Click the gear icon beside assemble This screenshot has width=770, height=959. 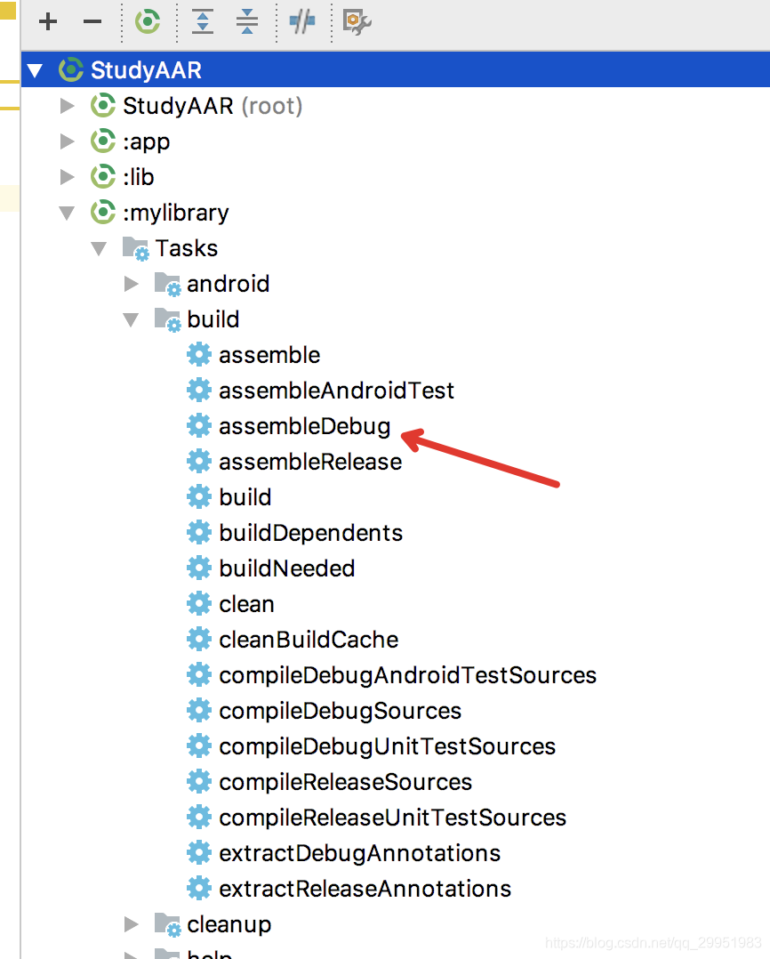pos(199,355)
